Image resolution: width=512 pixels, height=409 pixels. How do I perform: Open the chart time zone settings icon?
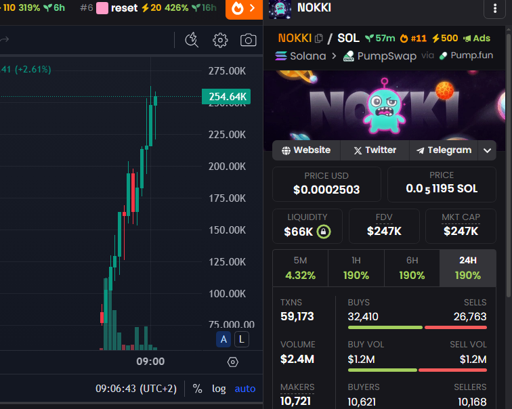[232, 362]
